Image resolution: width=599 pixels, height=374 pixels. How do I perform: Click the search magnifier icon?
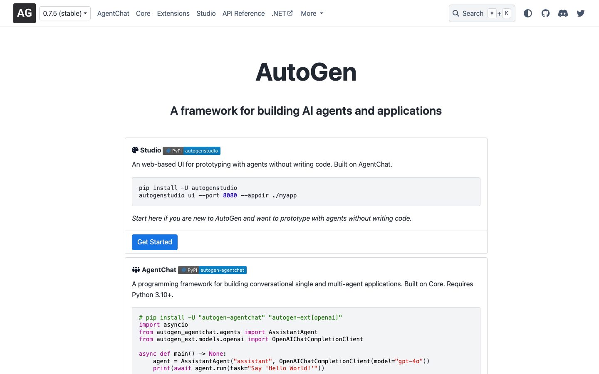[456, 13]
